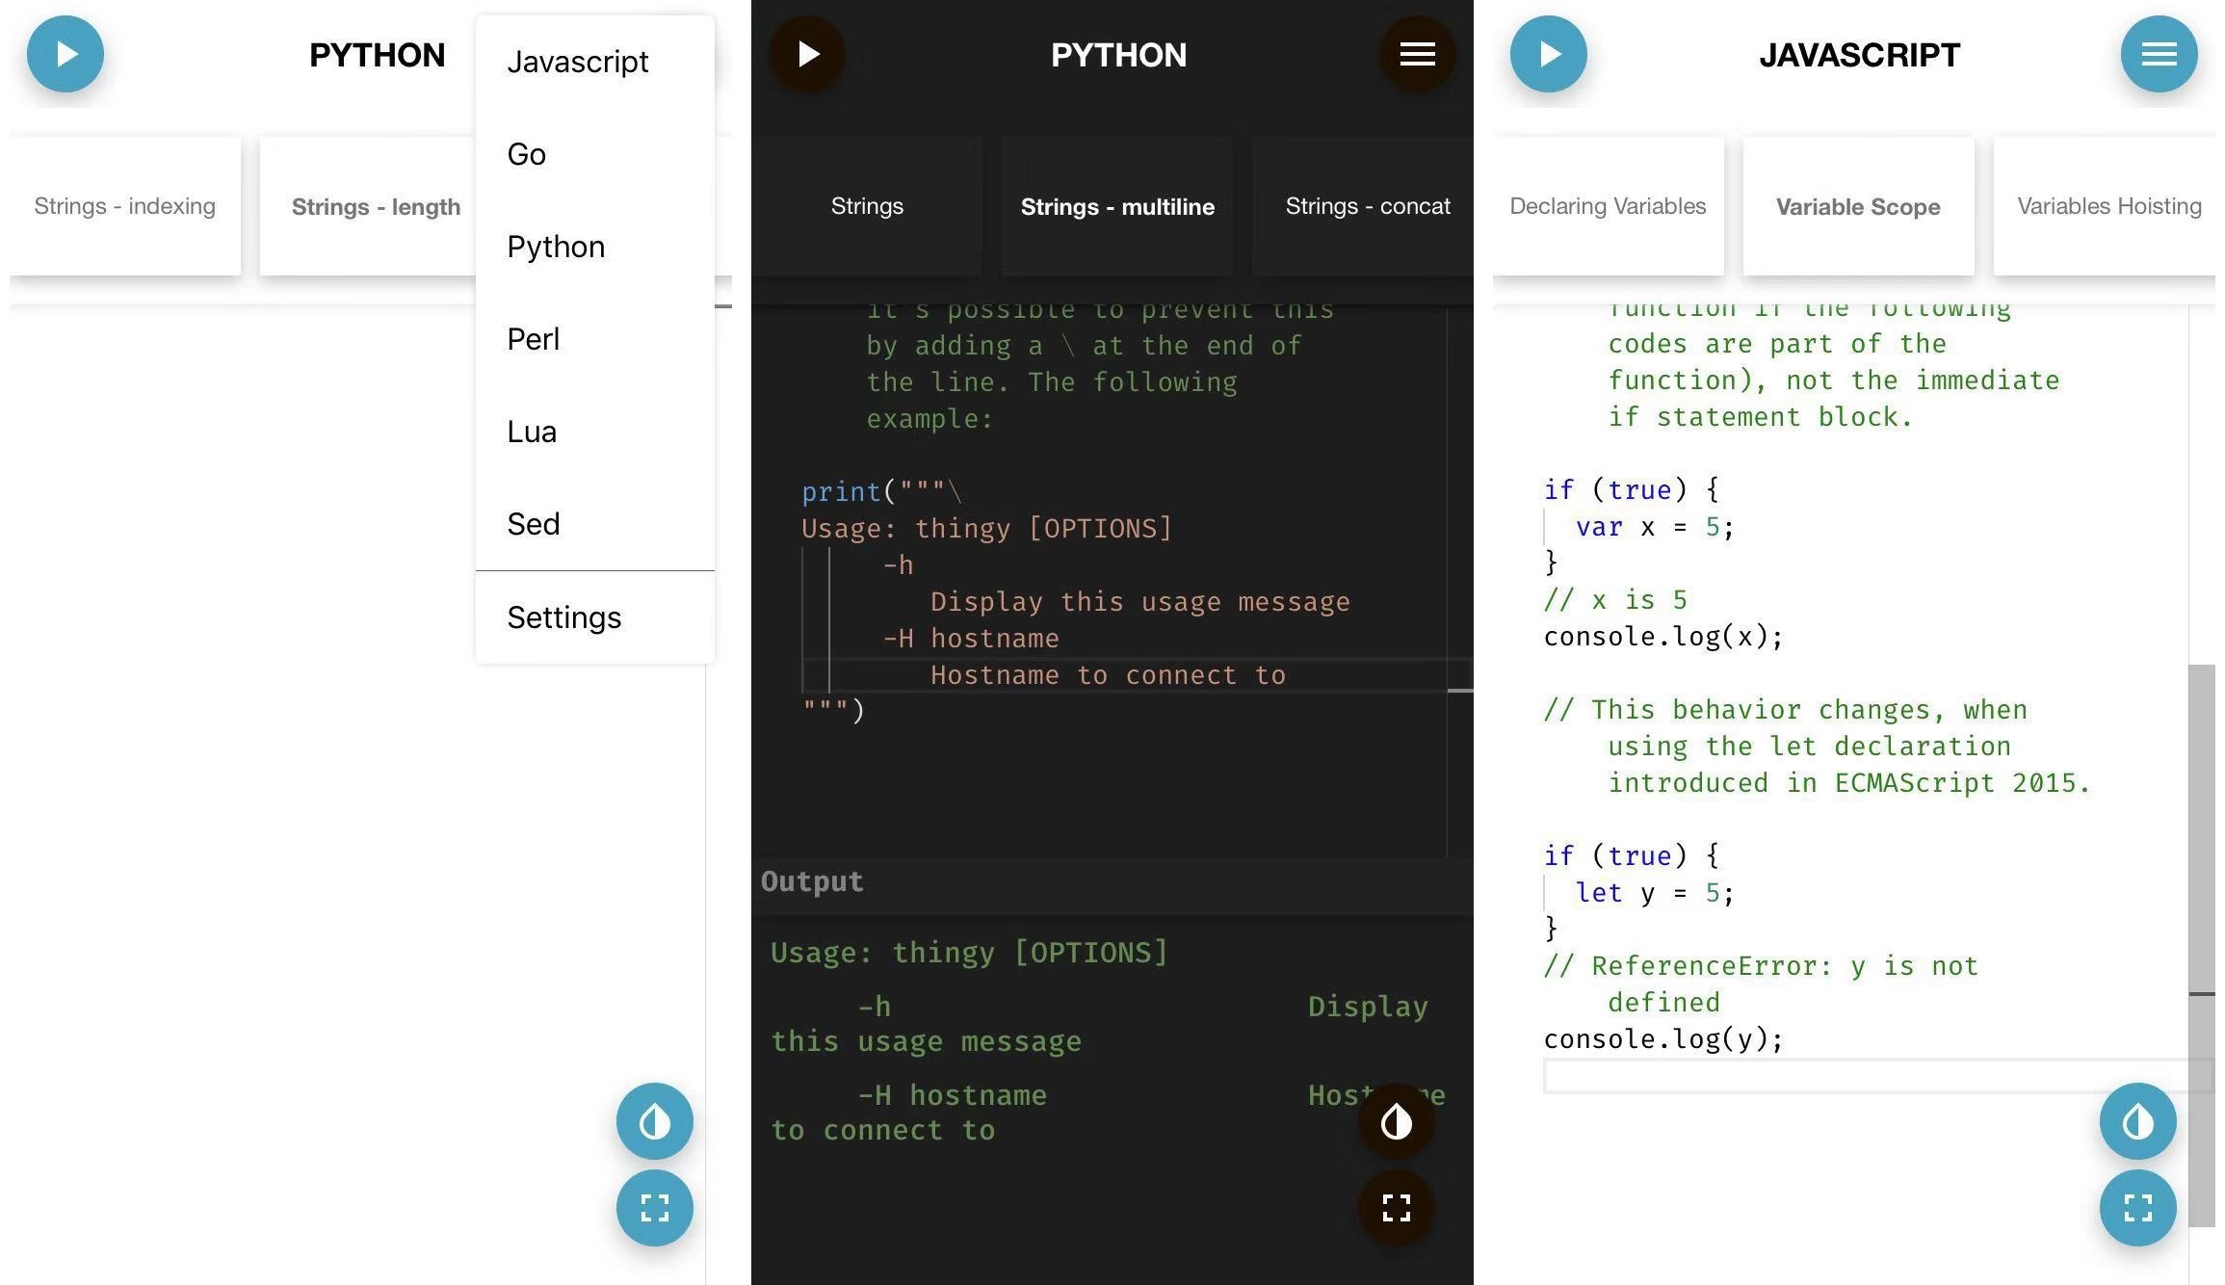Open hamburger menu in dark Python panel

[x=1417, y=54]
